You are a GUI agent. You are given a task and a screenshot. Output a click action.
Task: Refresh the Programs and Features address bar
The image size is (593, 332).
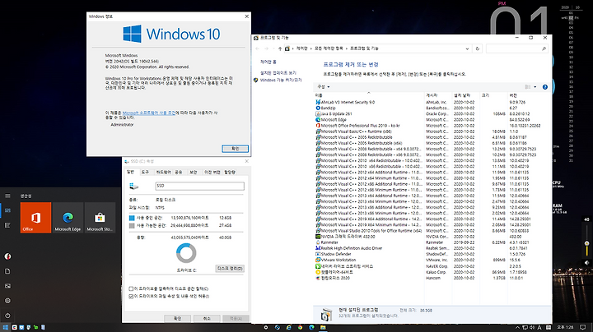(477, 48)
